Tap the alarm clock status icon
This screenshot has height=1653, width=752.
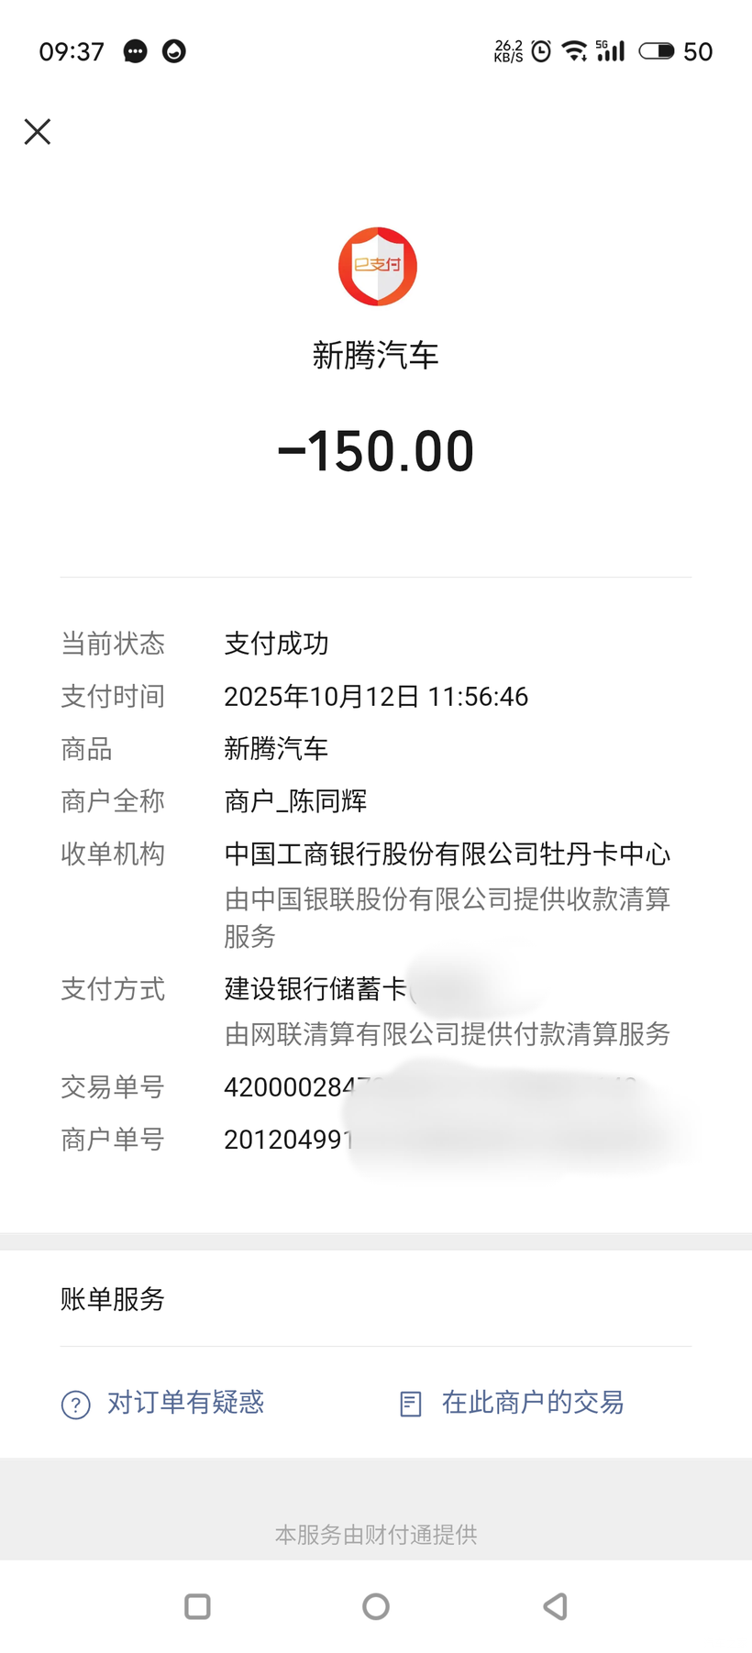coord(542,51)
